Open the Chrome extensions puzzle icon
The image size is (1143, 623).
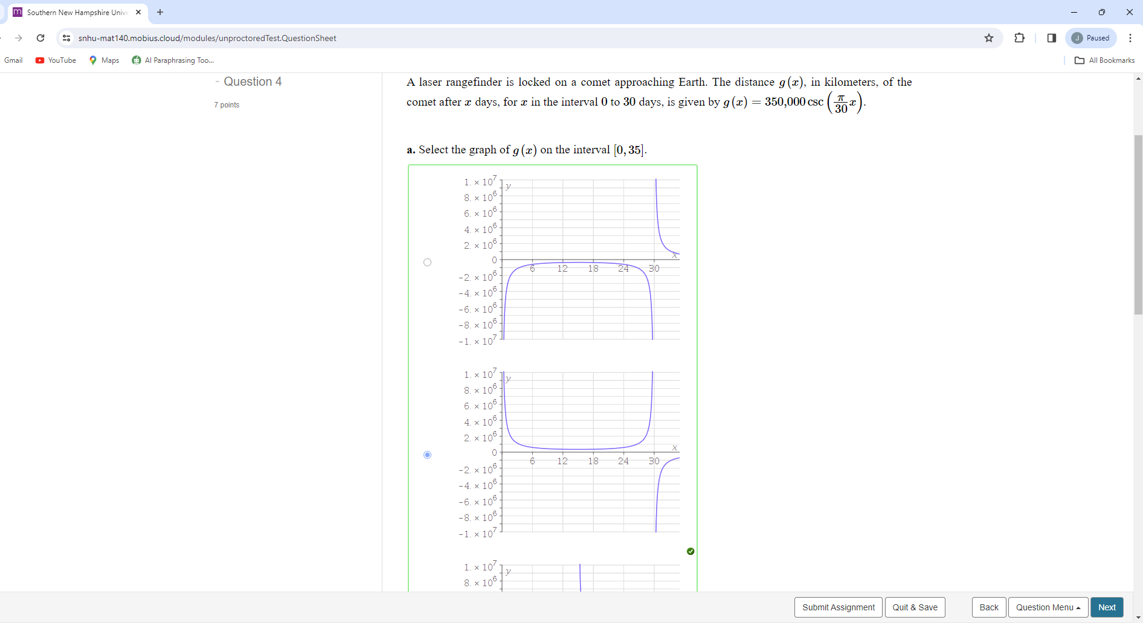[1019, 38]
